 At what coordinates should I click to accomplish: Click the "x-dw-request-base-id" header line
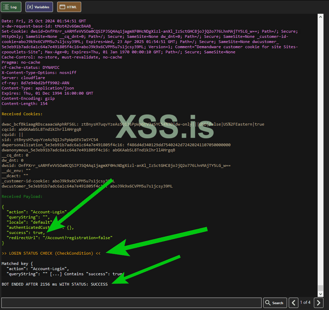(47, 26)
